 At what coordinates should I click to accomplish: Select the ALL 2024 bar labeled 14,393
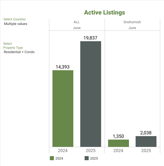pos(63,109)
